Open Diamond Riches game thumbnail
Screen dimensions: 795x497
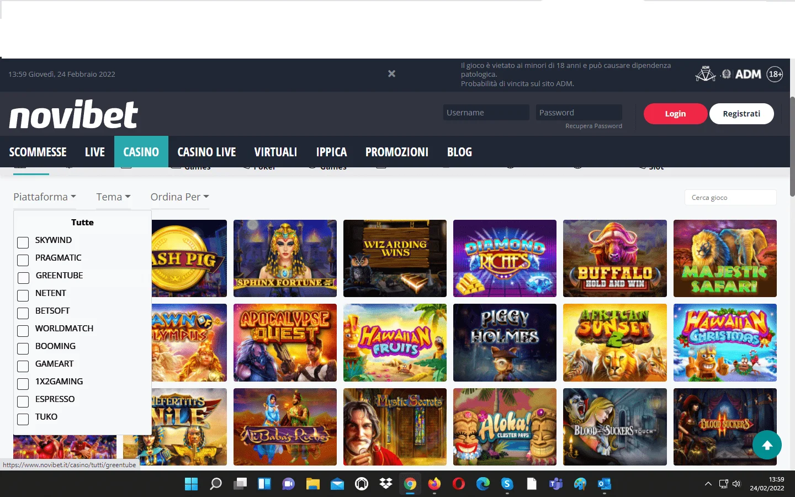[x=505, y=258]
